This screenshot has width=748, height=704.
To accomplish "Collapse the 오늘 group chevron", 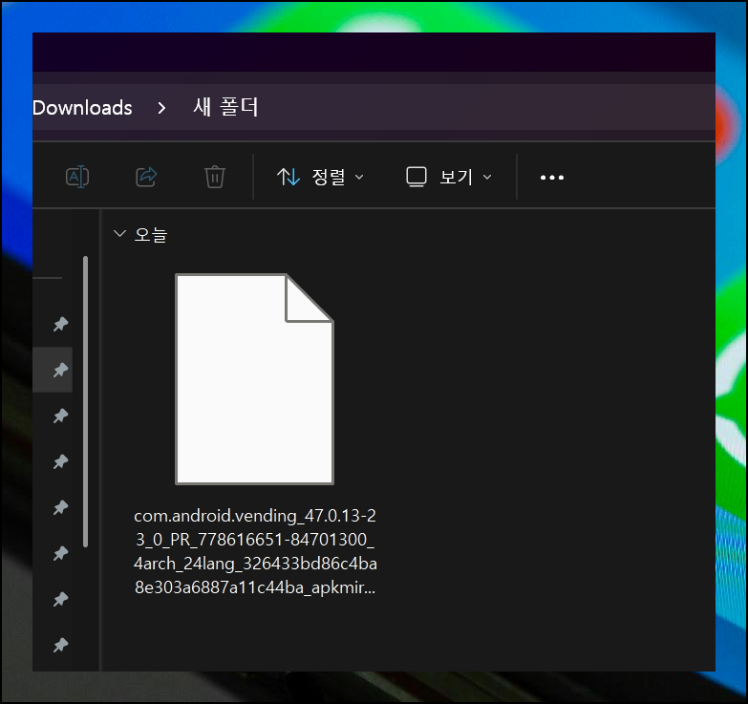I will tap(119, 234).
